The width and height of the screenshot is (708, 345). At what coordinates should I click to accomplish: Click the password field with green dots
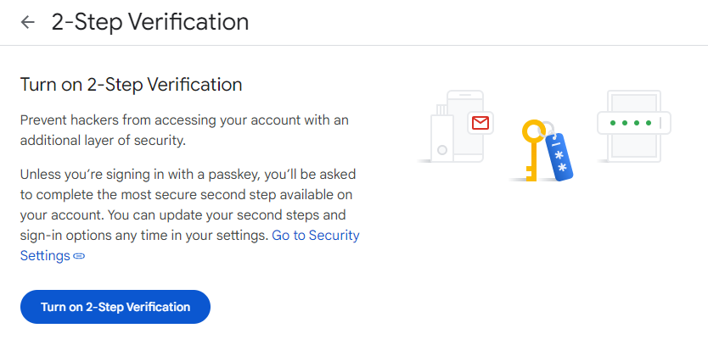click(634, 123)
